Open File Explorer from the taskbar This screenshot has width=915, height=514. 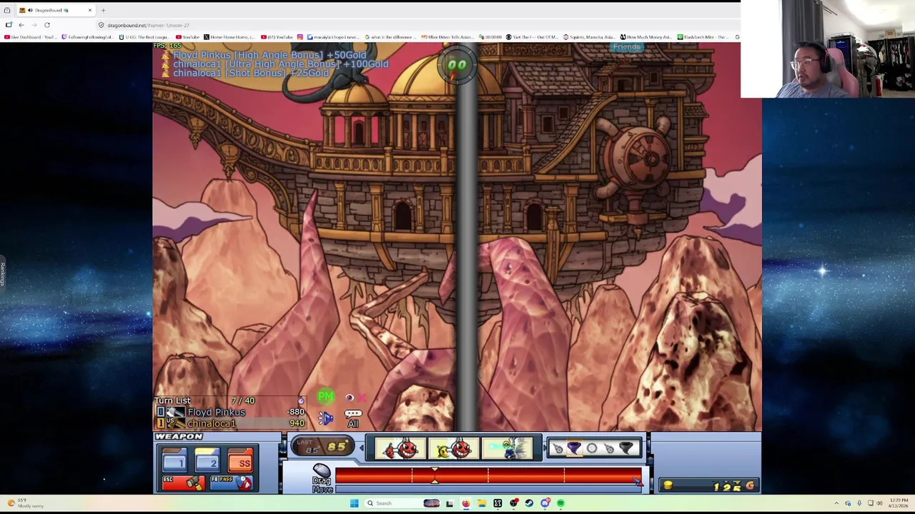click(x=481, y=503)
